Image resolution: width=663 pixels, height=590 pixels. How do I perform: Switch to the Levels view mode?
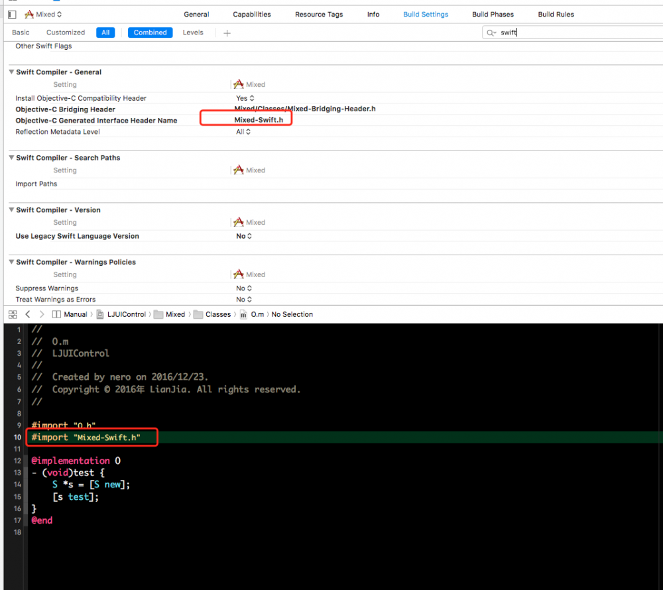193,32
